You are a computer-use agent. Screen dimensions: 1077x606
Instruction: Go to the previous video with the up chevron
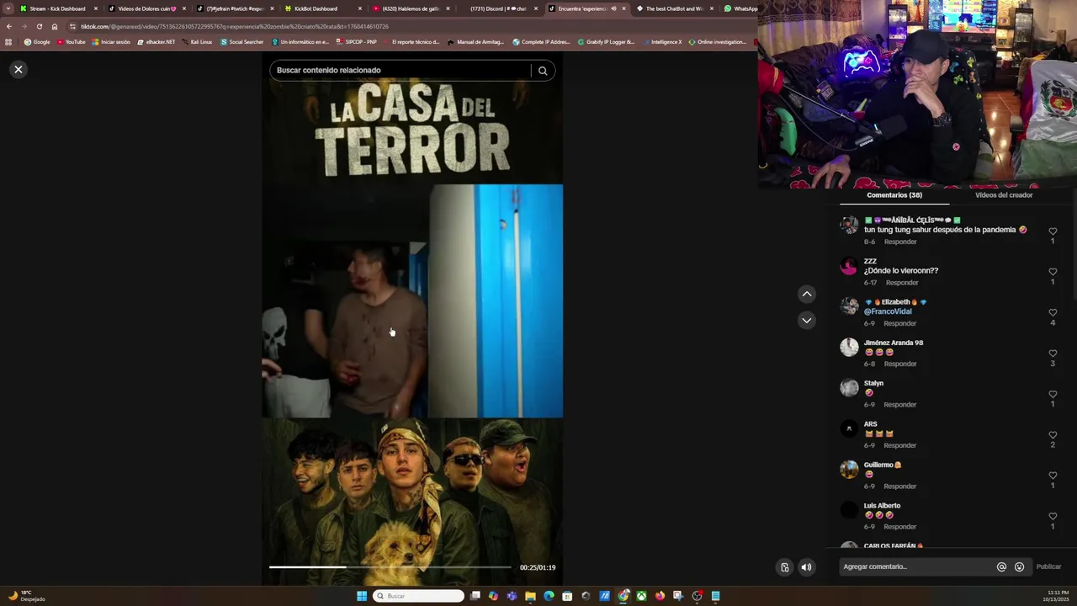806,294
